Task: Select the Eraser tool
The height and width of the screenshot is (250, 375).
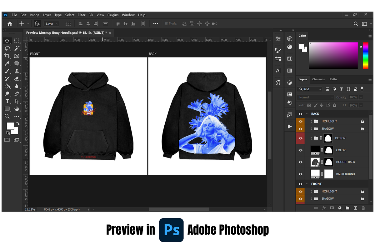Action: coord(17,78)
